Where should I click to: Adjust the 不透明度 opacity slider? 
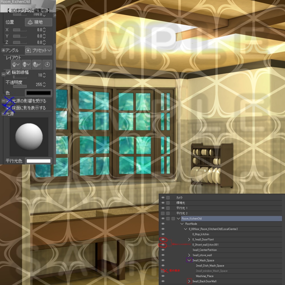[x=20, y=86]
